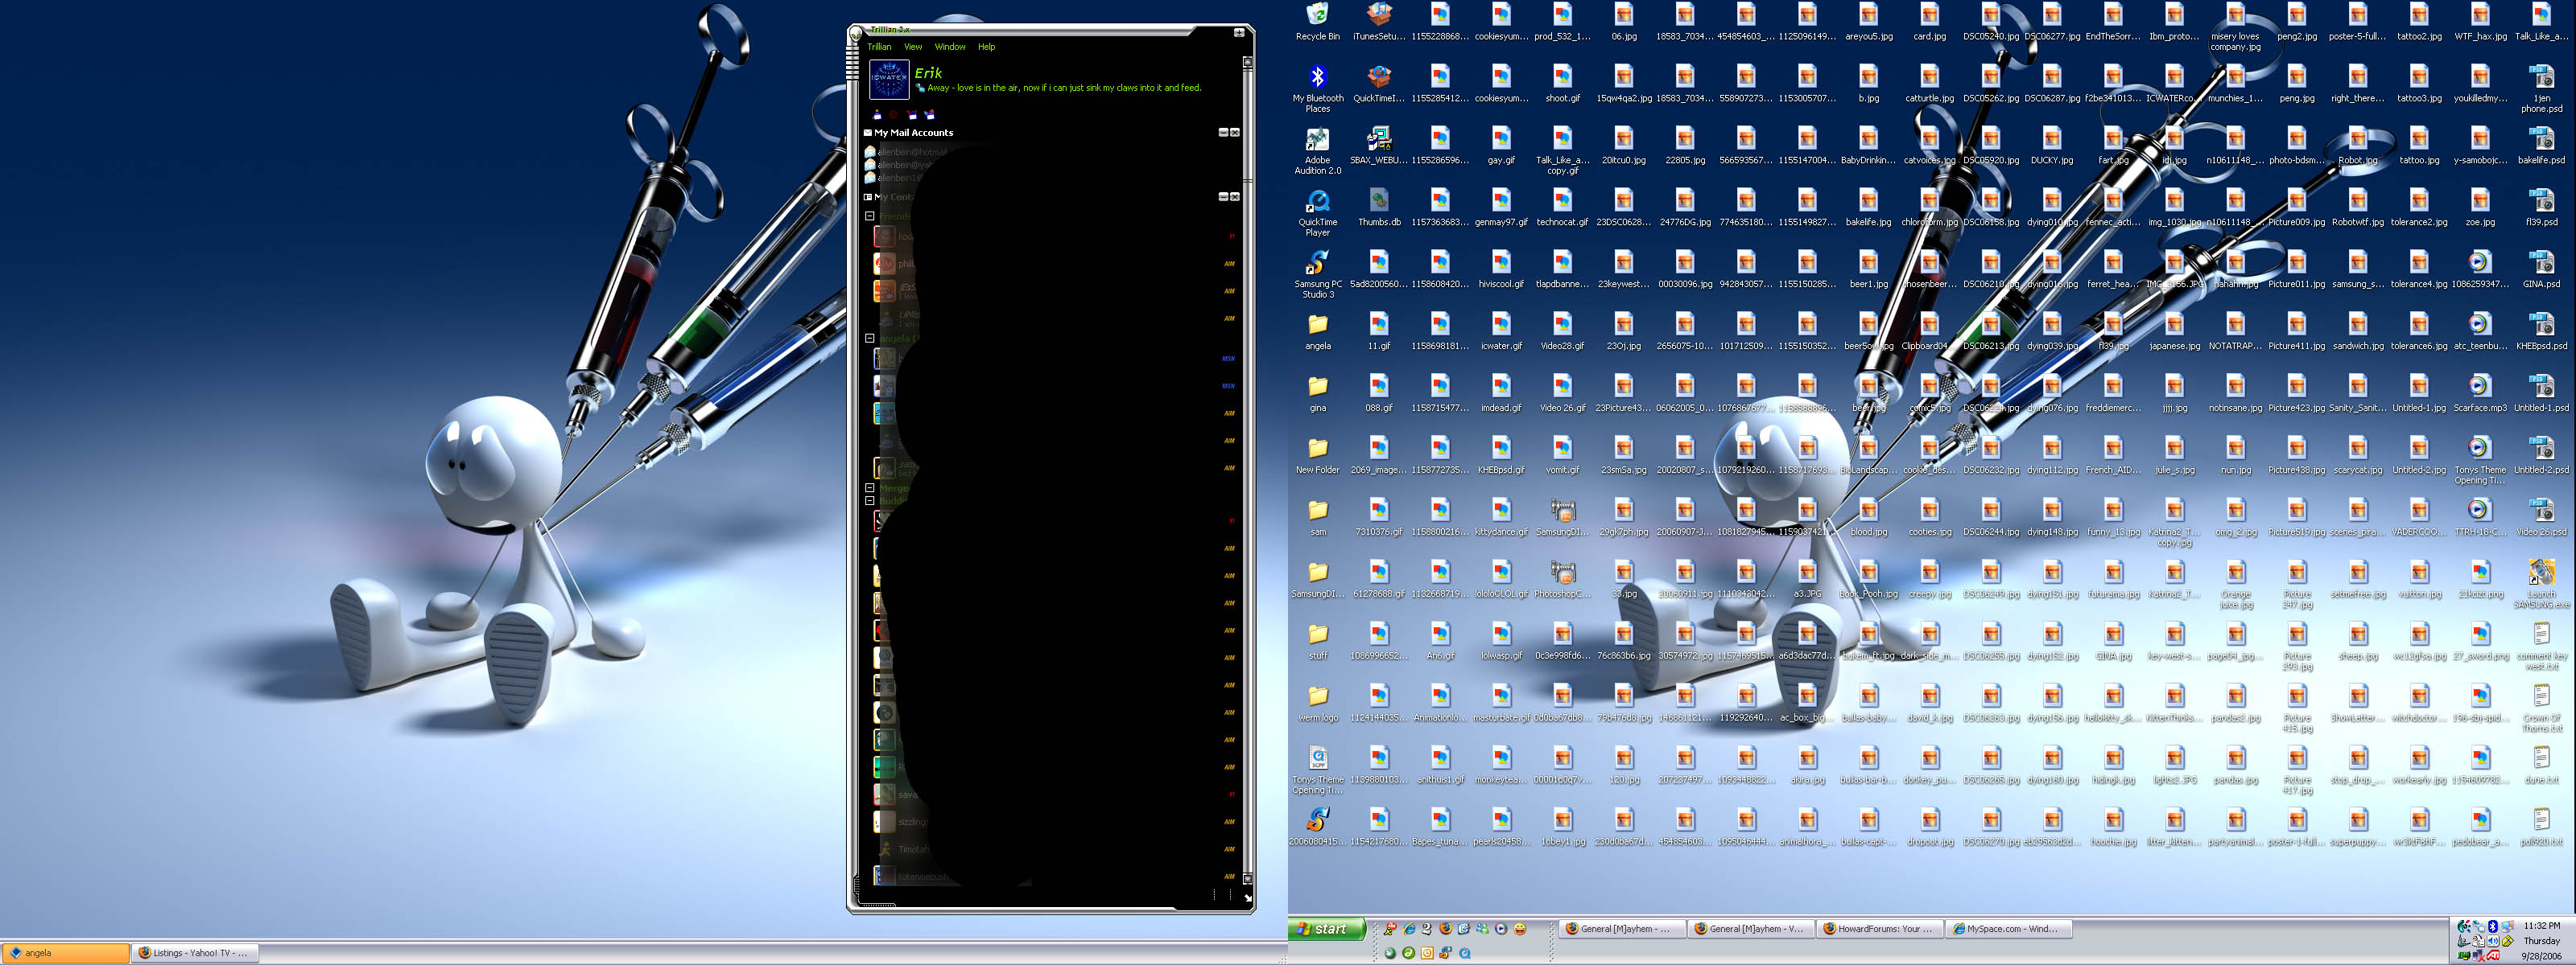Open the Window menu in Trillian
This screenshot has height=965, width=2576.
point(950,47)
